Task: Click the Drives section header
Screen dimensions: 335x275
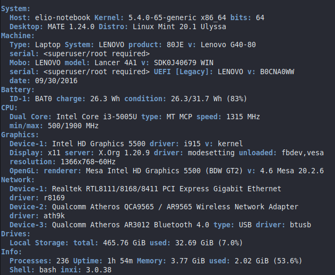Action: point(15,233)
